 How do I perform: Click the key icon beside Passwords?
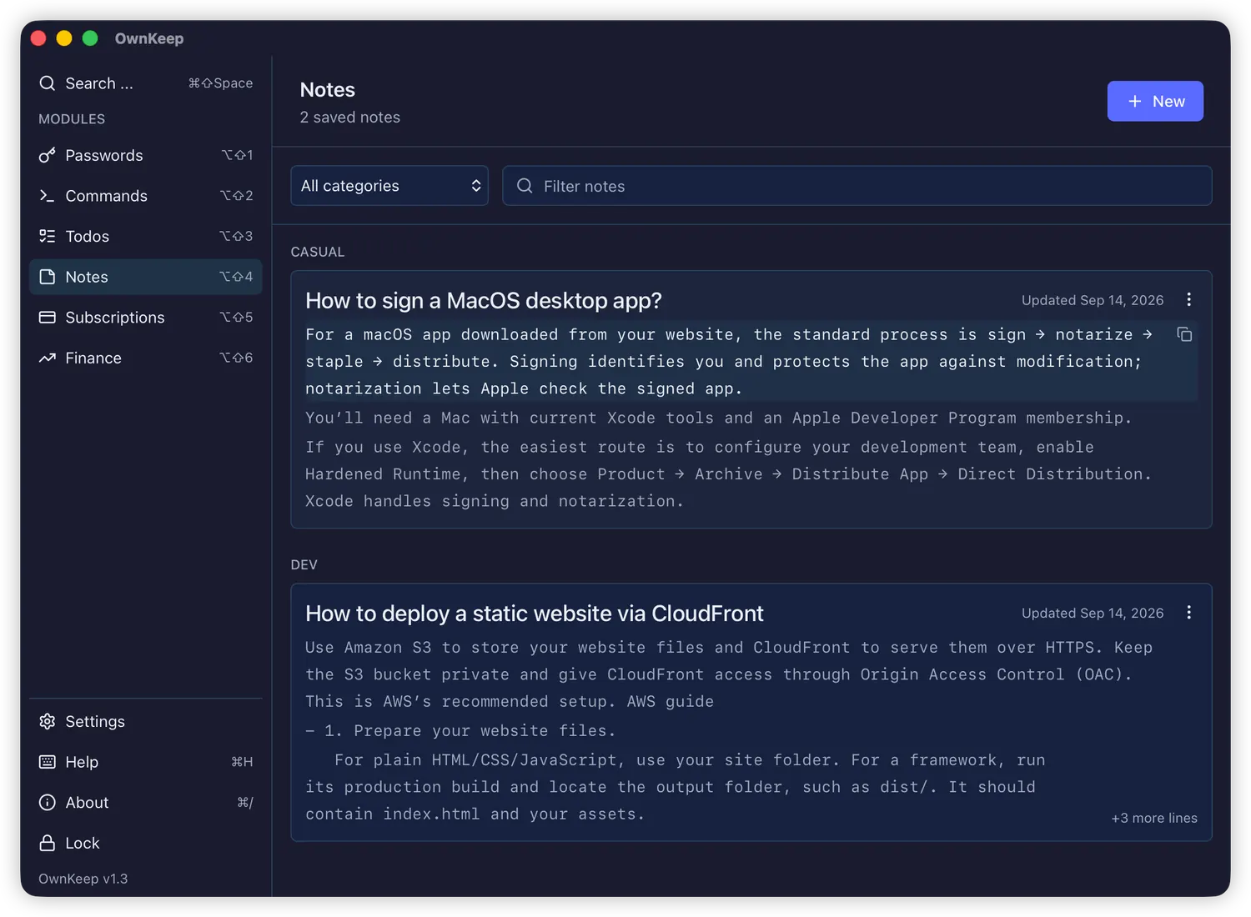click(x=48, y=155)
